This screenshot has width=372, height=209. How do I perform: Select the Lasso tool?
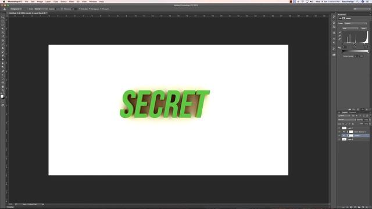[x=3, y=25]
